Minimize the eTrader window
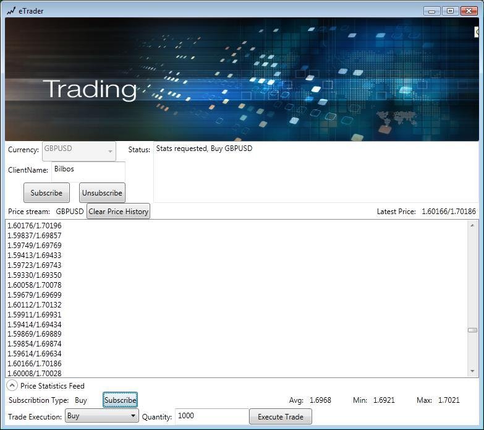The image size is (484, 430). [x=432, y=11]
